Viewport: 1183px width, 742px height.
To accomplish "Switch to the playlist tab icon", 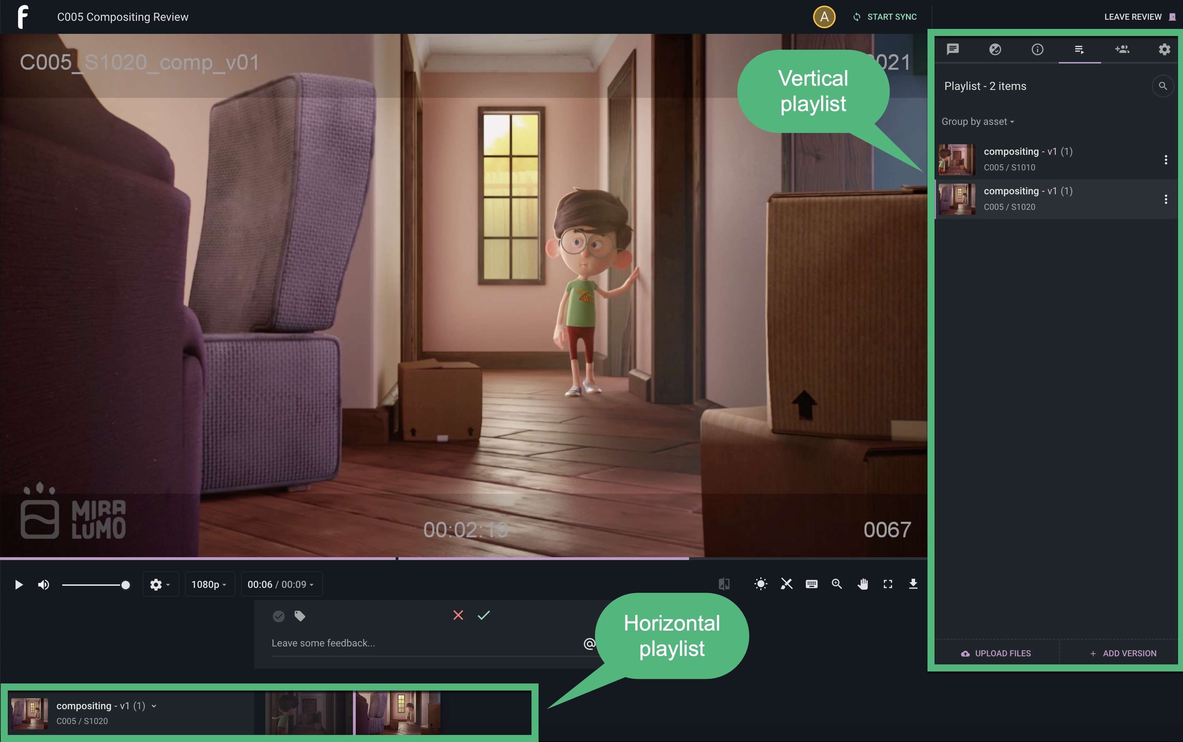I will (x=1079, y=49).
